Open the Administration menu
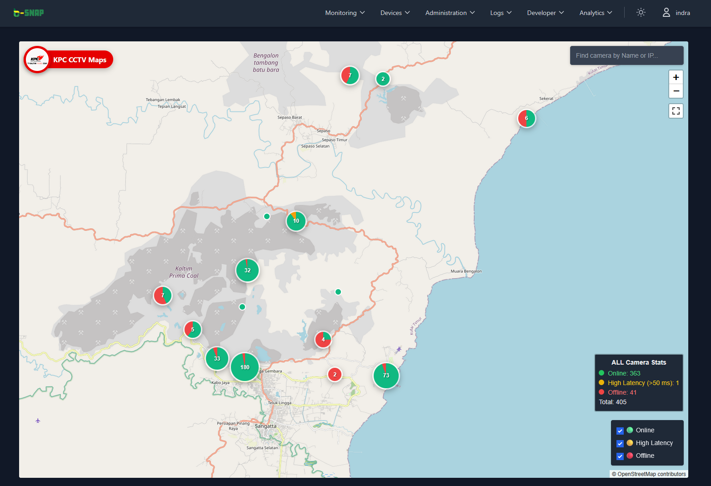The image size is (711, 486). click(x=450, y=13)
